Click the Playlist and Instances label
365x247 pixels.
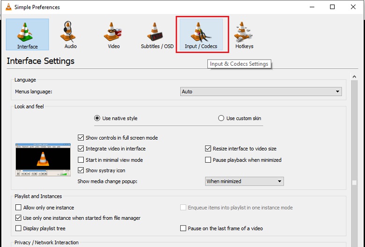tap(38, 196)
